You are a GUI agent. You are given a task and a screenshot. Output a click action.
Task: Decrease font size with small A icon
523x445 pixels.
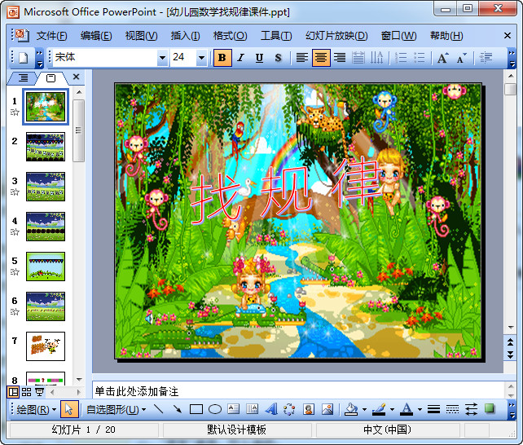(x=462, y=58)
